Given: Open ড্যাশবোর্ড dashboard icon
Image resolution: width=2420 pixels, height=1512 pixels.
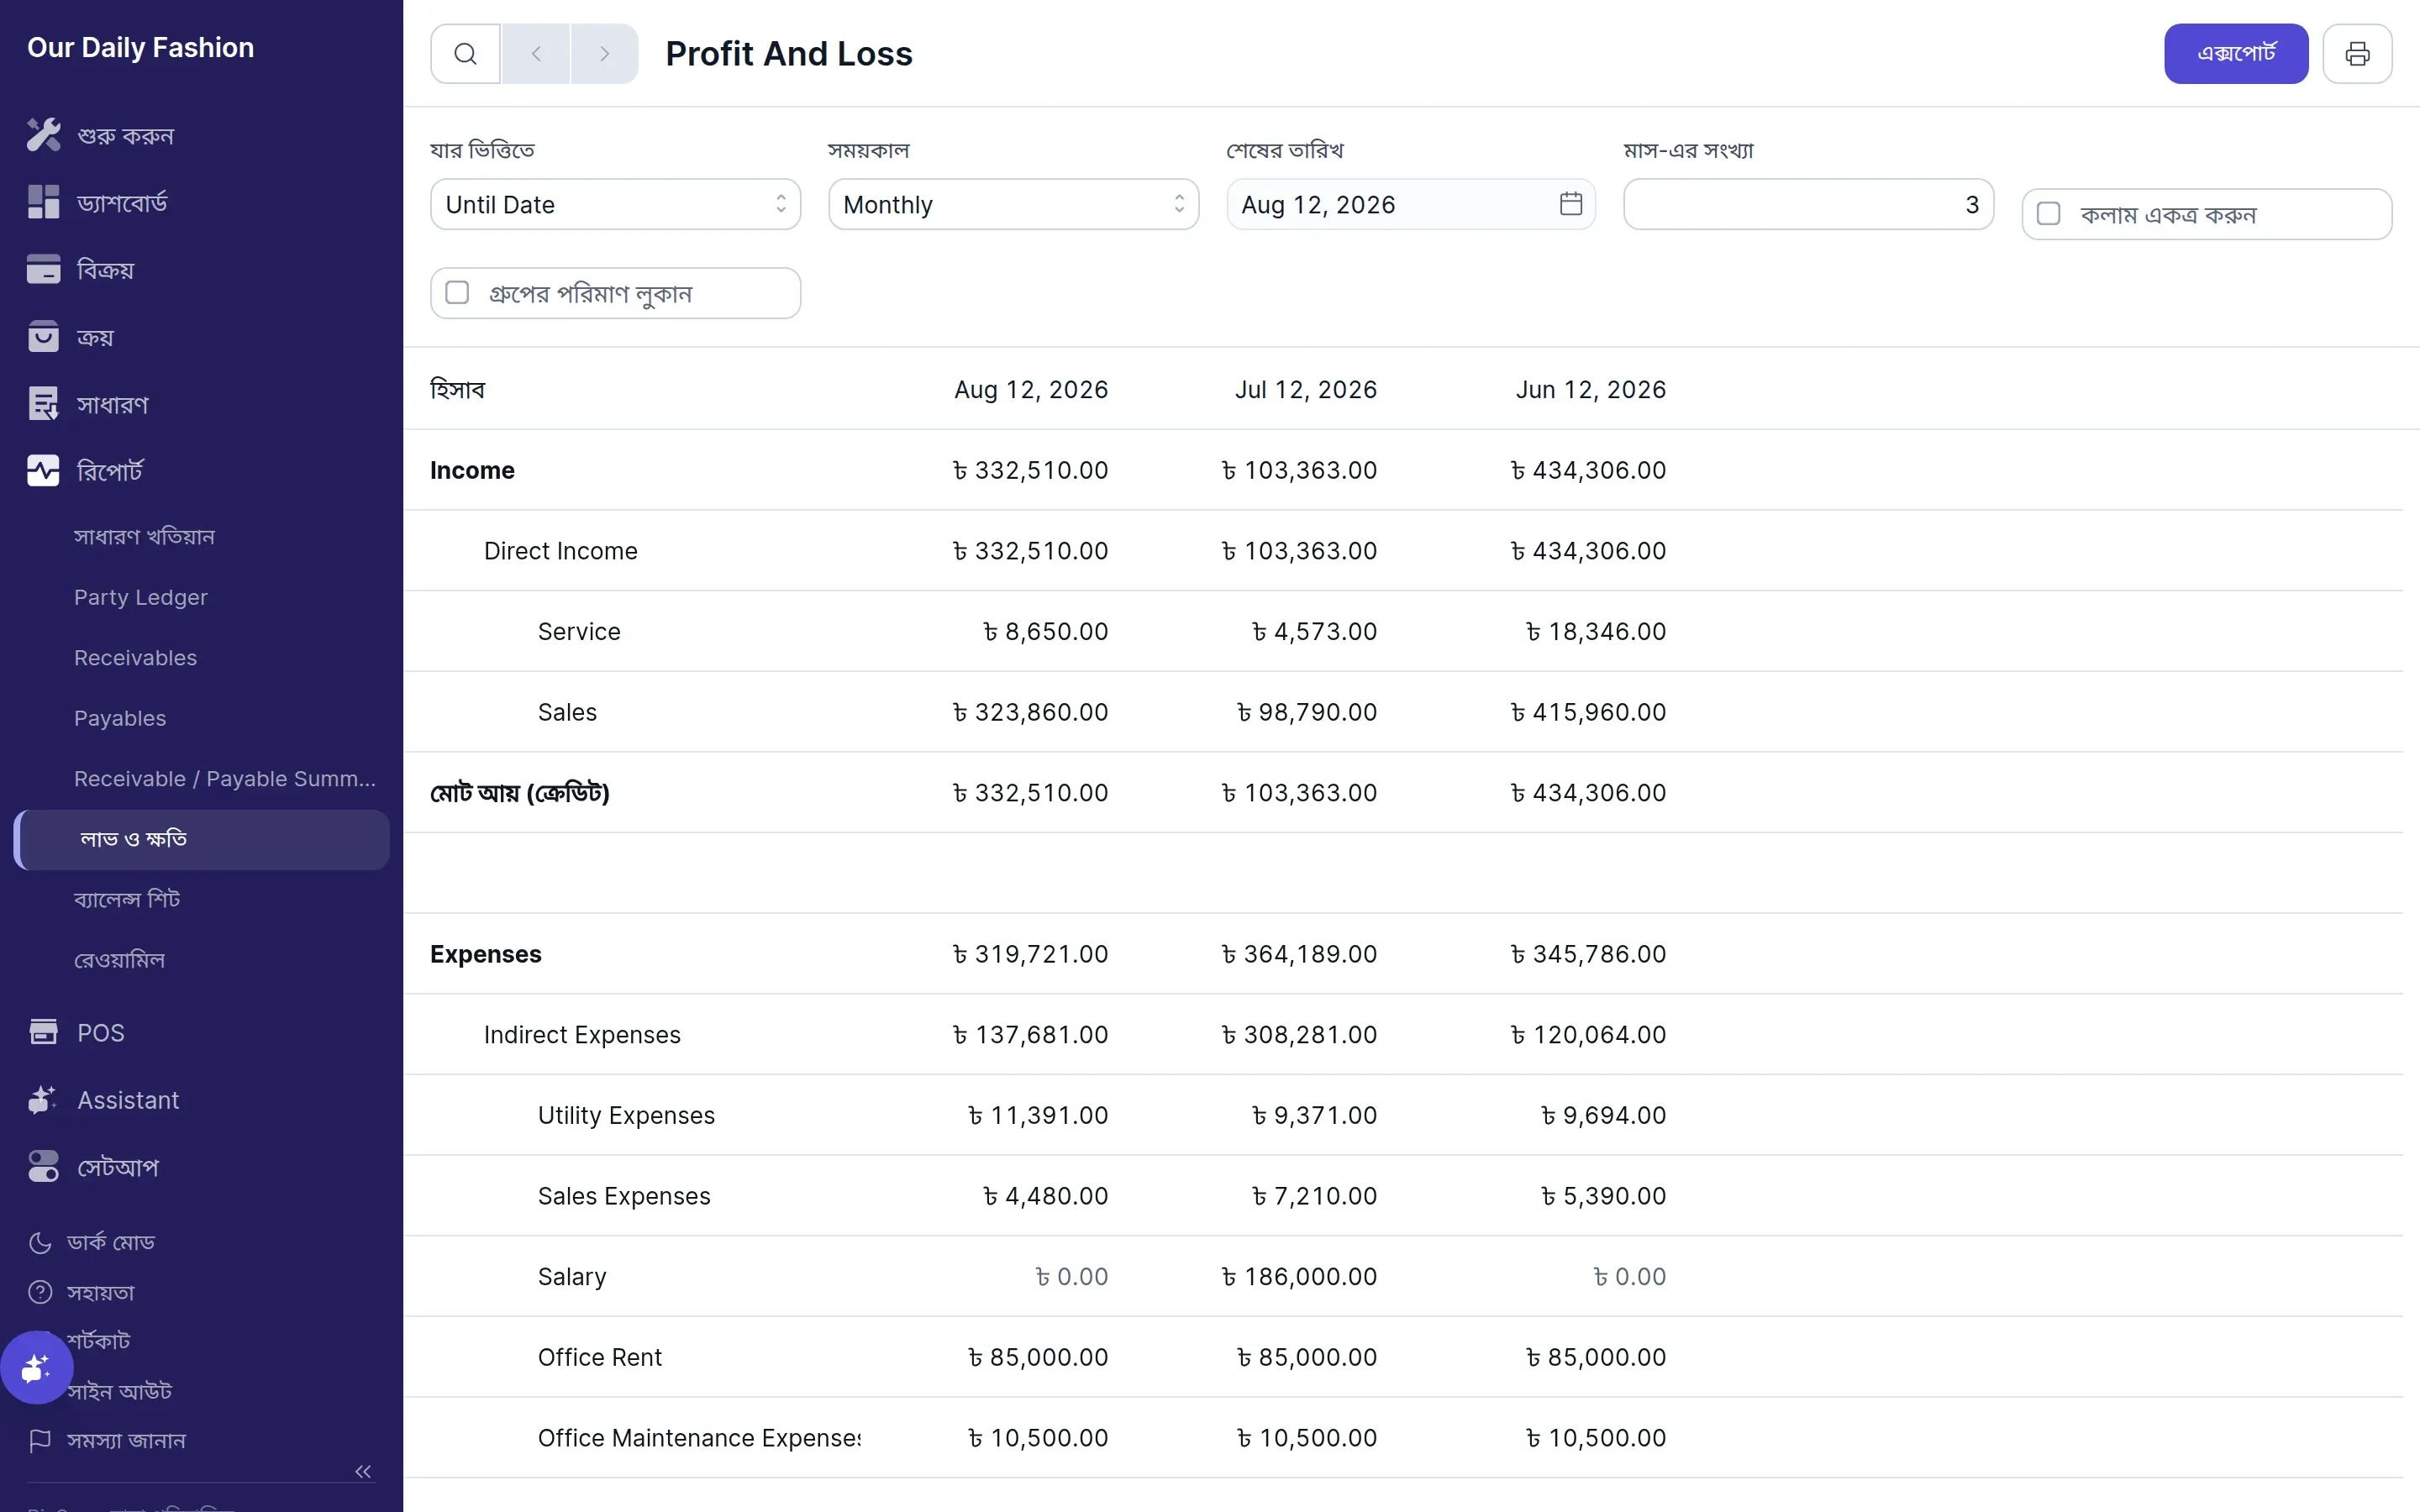Looking at the screenshot, I should pyautogui.click(x=43, y=202).
